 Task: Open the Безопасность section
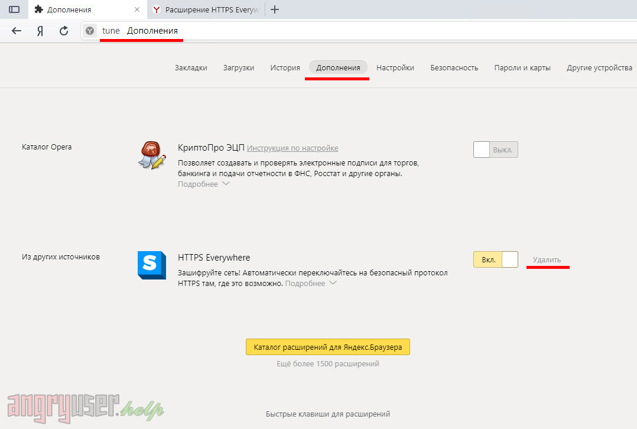[x=454, y=68]
